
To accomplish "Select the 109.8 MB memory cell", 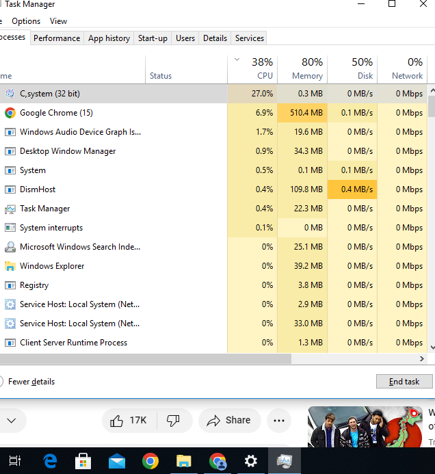I will coord(302,189).
